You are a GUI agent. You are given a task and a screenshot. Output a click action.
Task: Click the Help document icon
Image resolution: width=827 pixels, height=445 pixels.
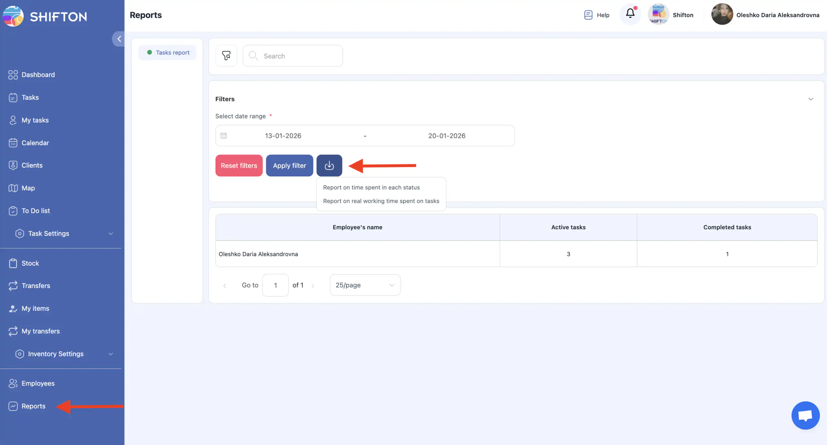pyautogui.click(x=588, y=15)
